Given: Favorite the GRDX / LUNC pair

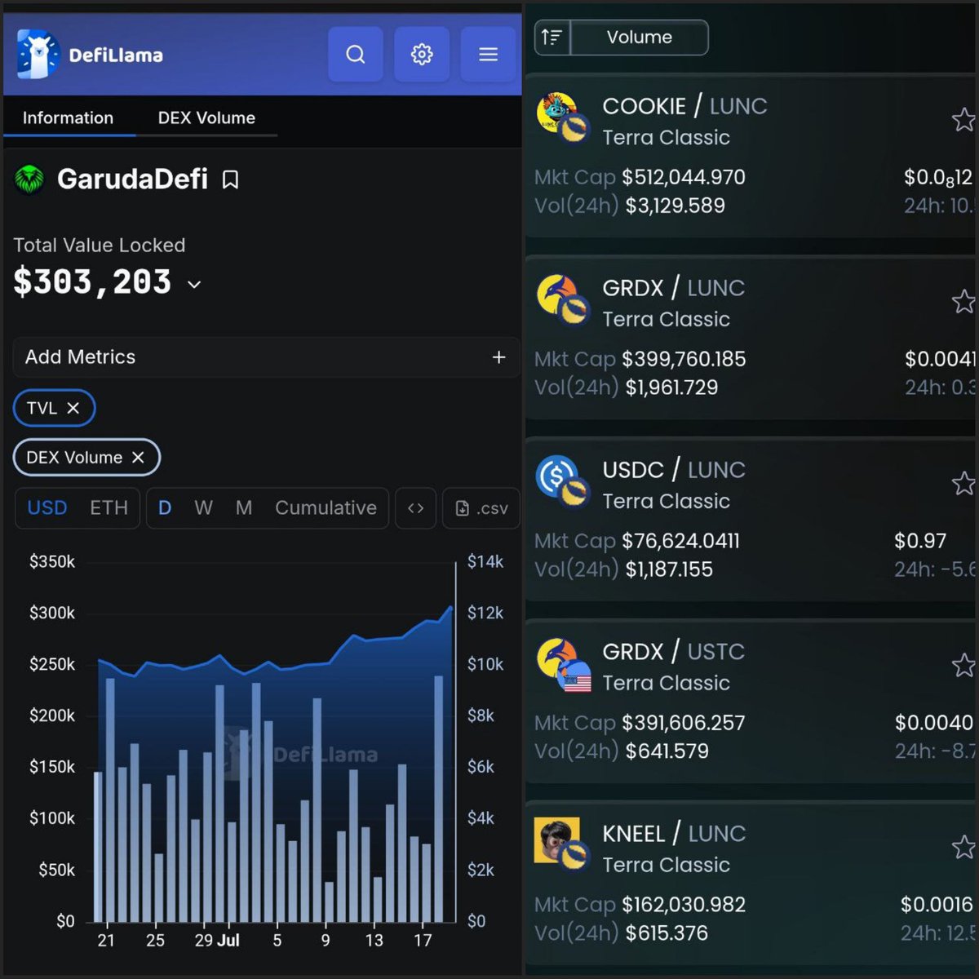Looking at the screenshot, I should [x=963, y=302].
